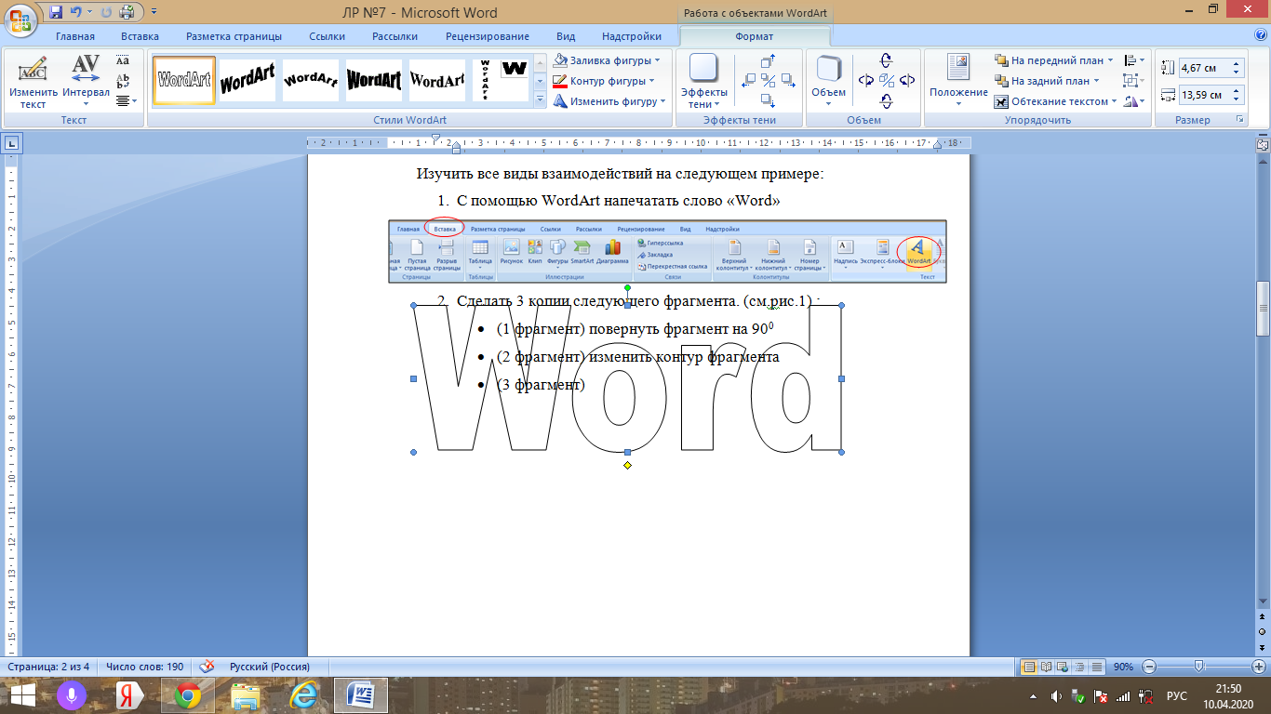The image size is (1271, 714).
Task: Nudge shadow left icon
Action: [x=748, y=81]
